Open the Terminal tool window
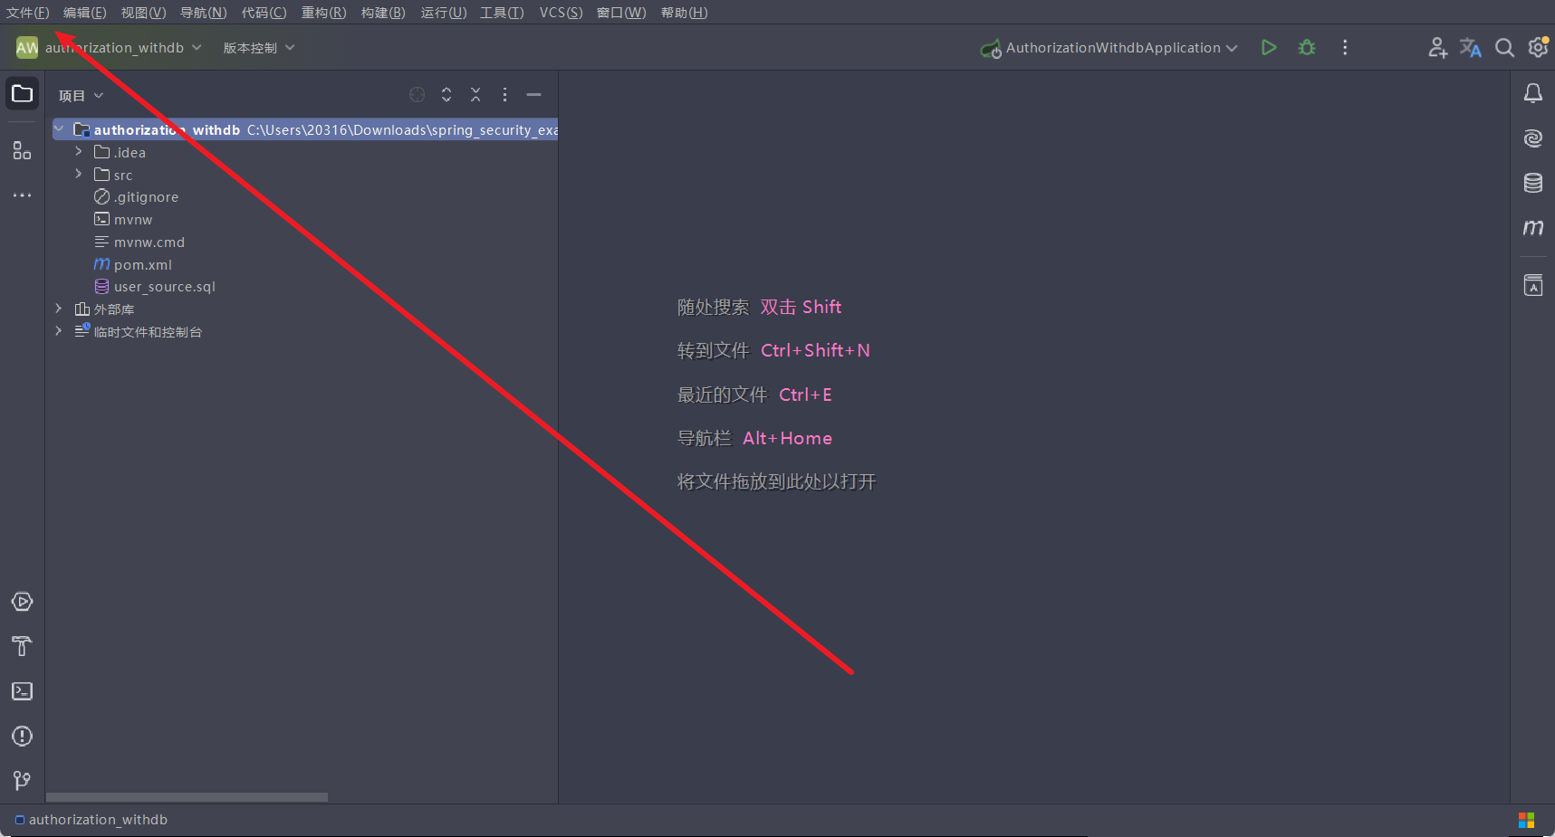Viewport: 1555px width, 837px height. [21, 690]
